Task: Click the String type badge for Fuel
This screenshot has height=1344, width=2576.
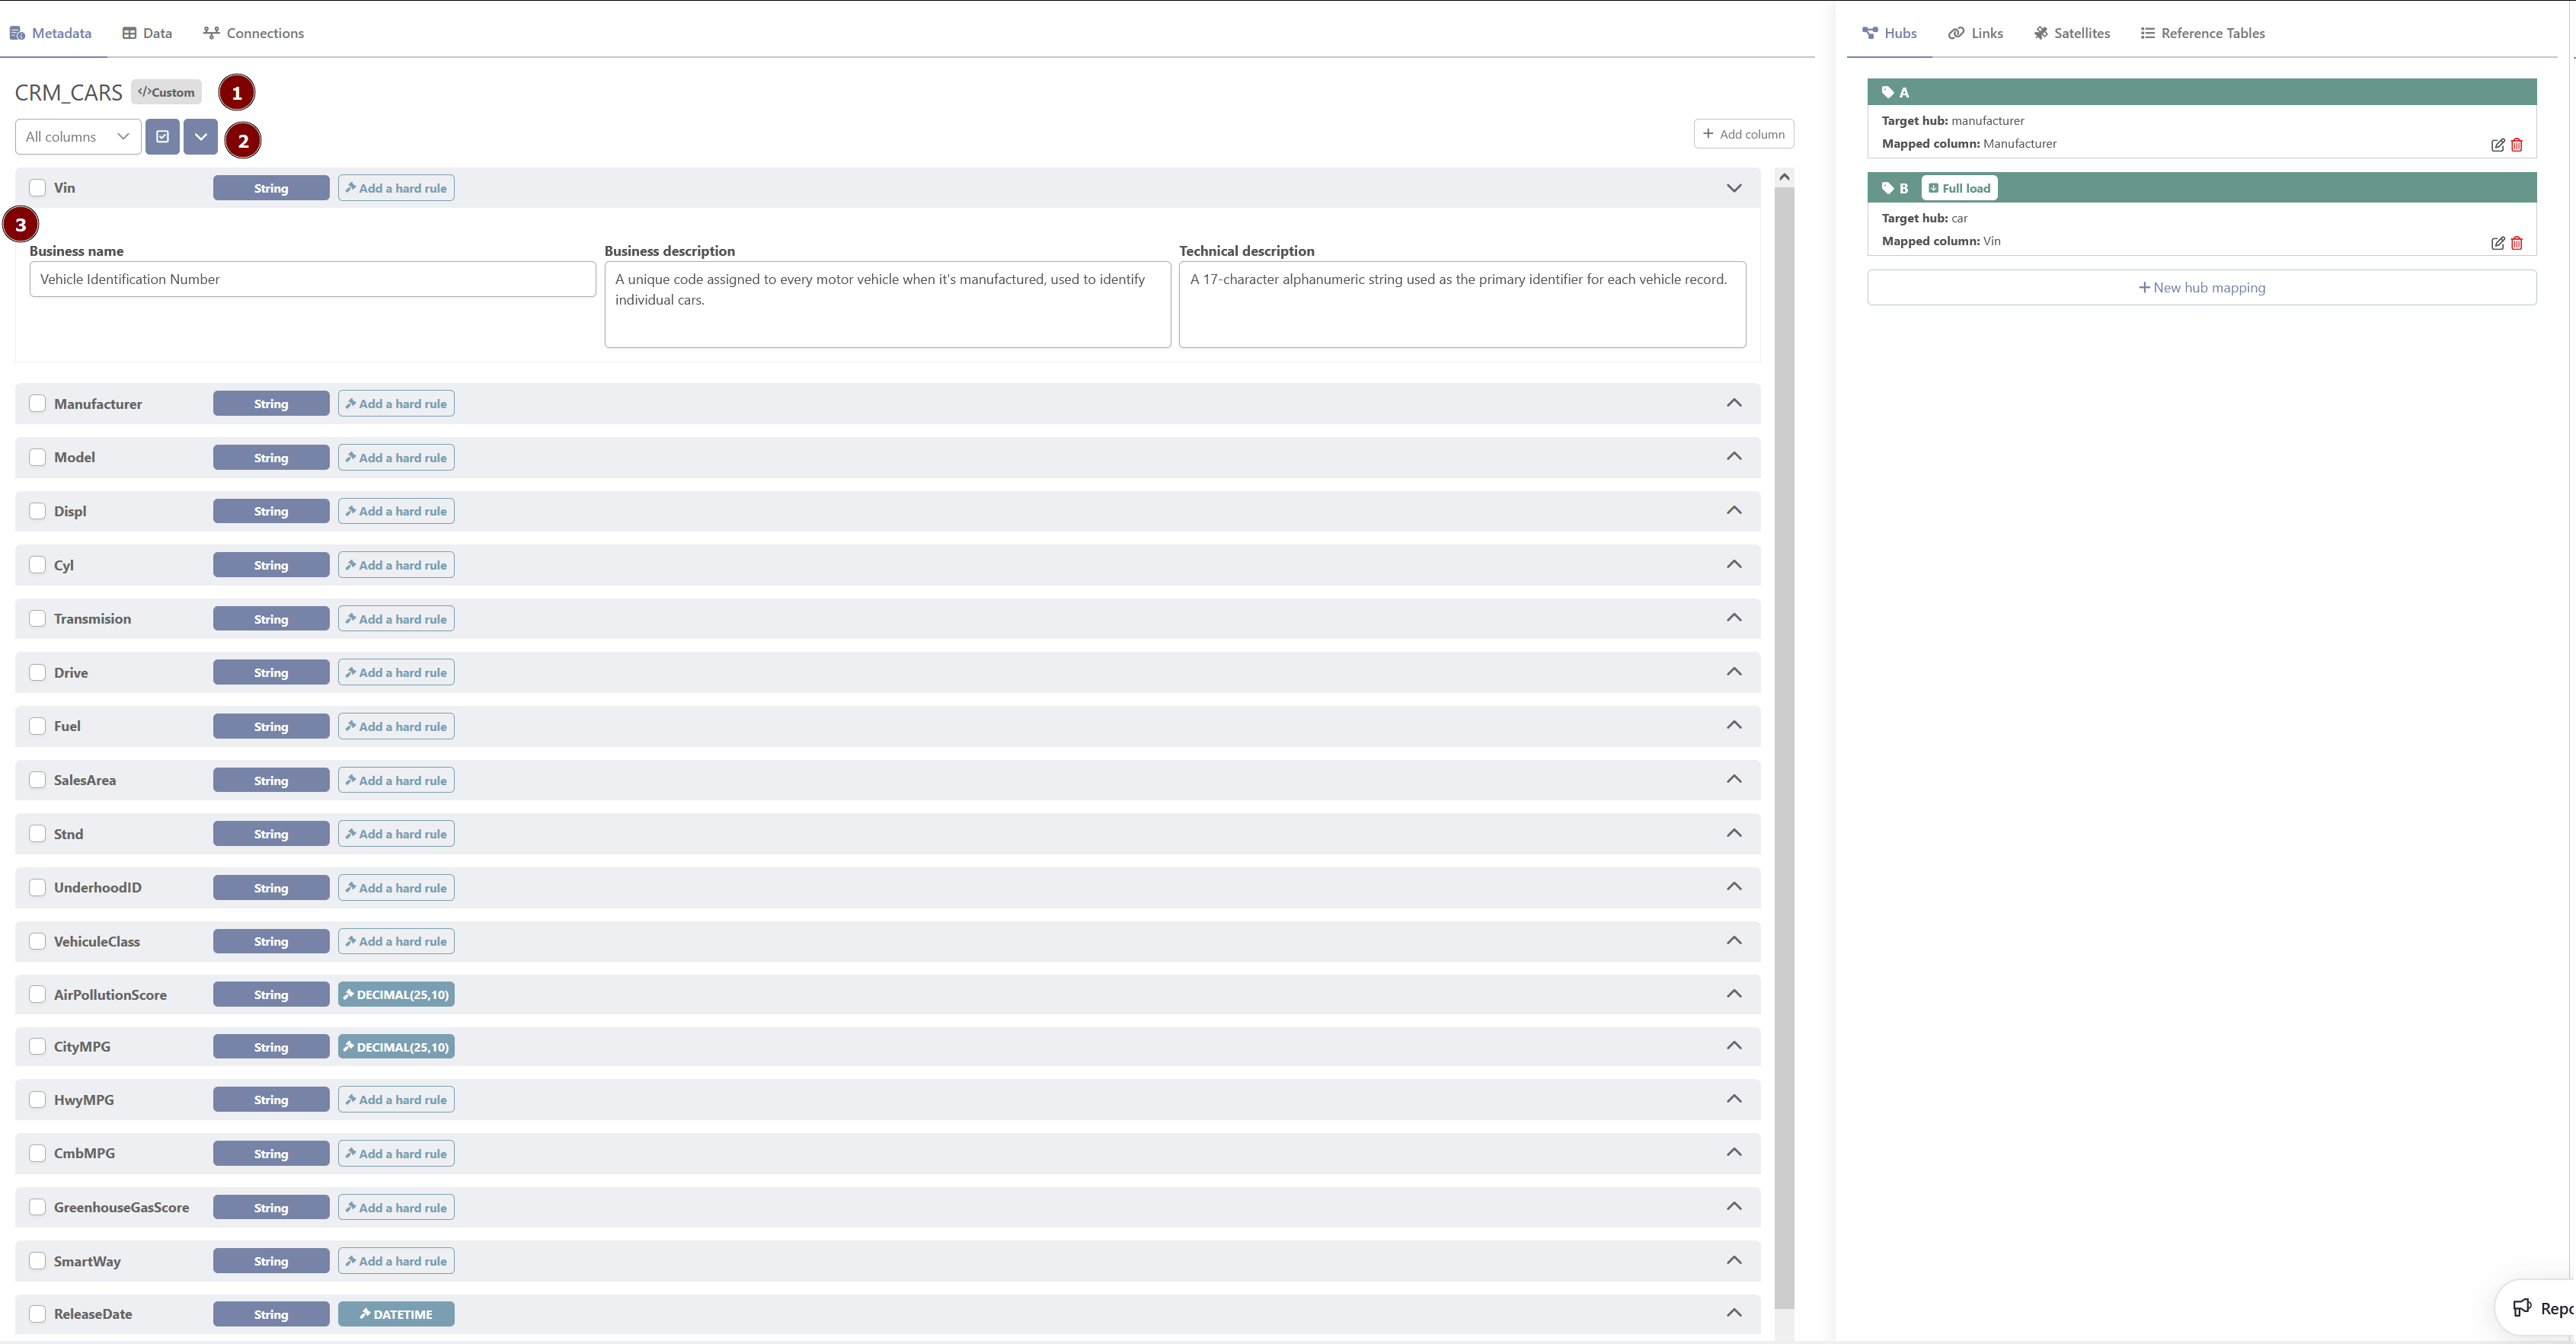Action: tap(271, 727)
